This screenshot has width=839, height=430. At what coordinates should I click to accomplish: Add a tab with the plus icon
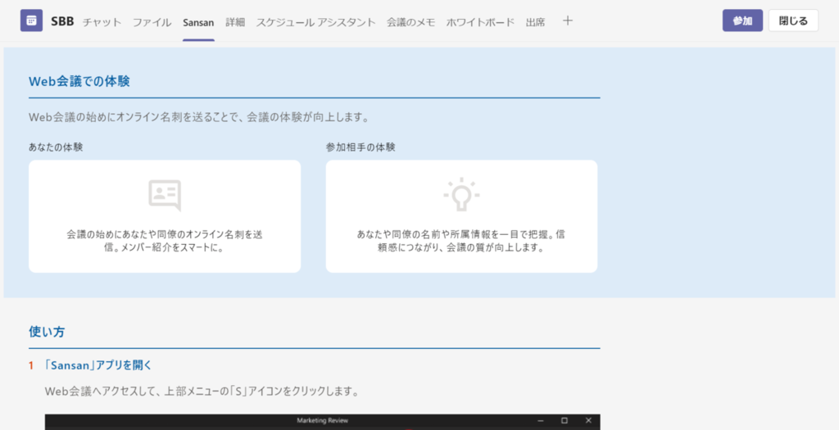tap(568, 20)
